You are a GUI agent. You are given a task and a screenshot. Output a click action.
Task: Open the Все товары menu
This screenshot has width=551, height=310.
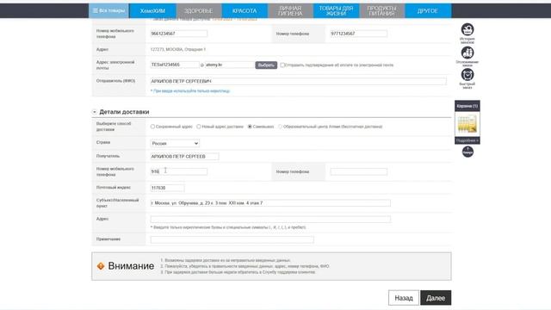click(x=109, y=10)
